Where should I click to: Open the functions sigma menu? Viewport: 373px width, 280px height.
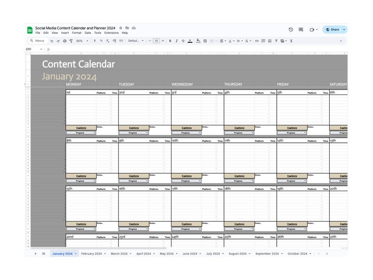tap(291, 41)
